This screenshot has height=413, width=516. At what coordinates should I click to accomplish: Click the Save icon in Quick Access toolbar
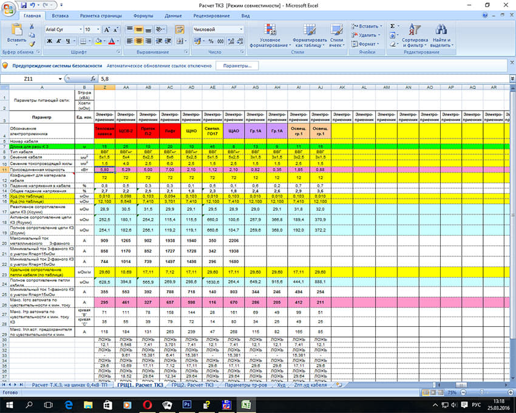tap(23, 4)
